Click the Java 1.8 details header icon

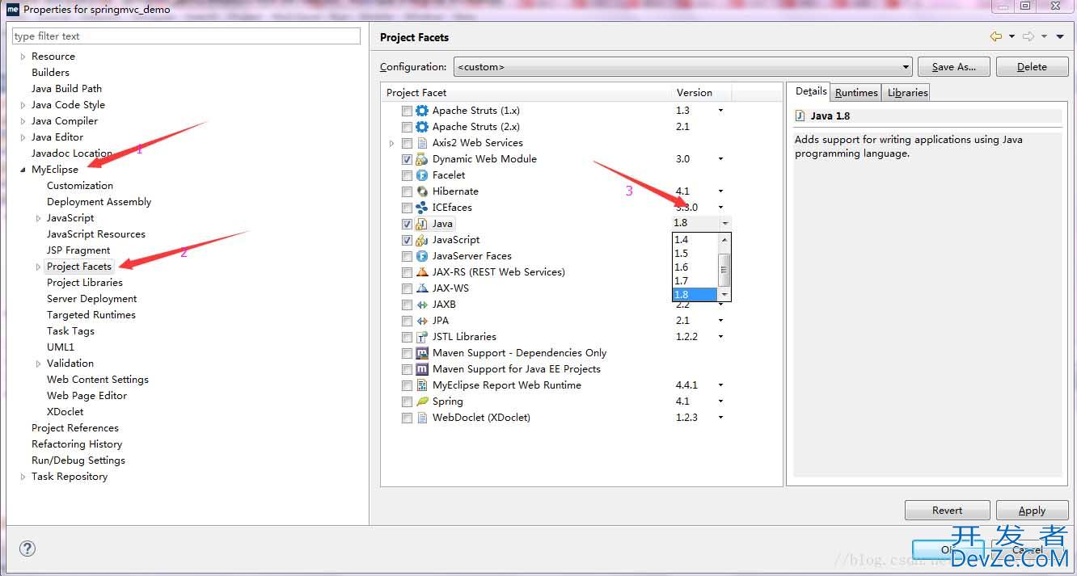pos(800,116)
